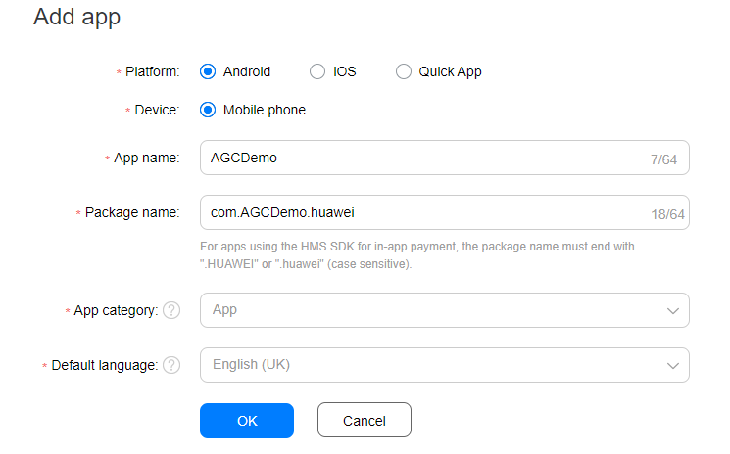This screenshot has height=454, width=730.
Task: Click the Default language help question icon
Action: tap(171, 365)
